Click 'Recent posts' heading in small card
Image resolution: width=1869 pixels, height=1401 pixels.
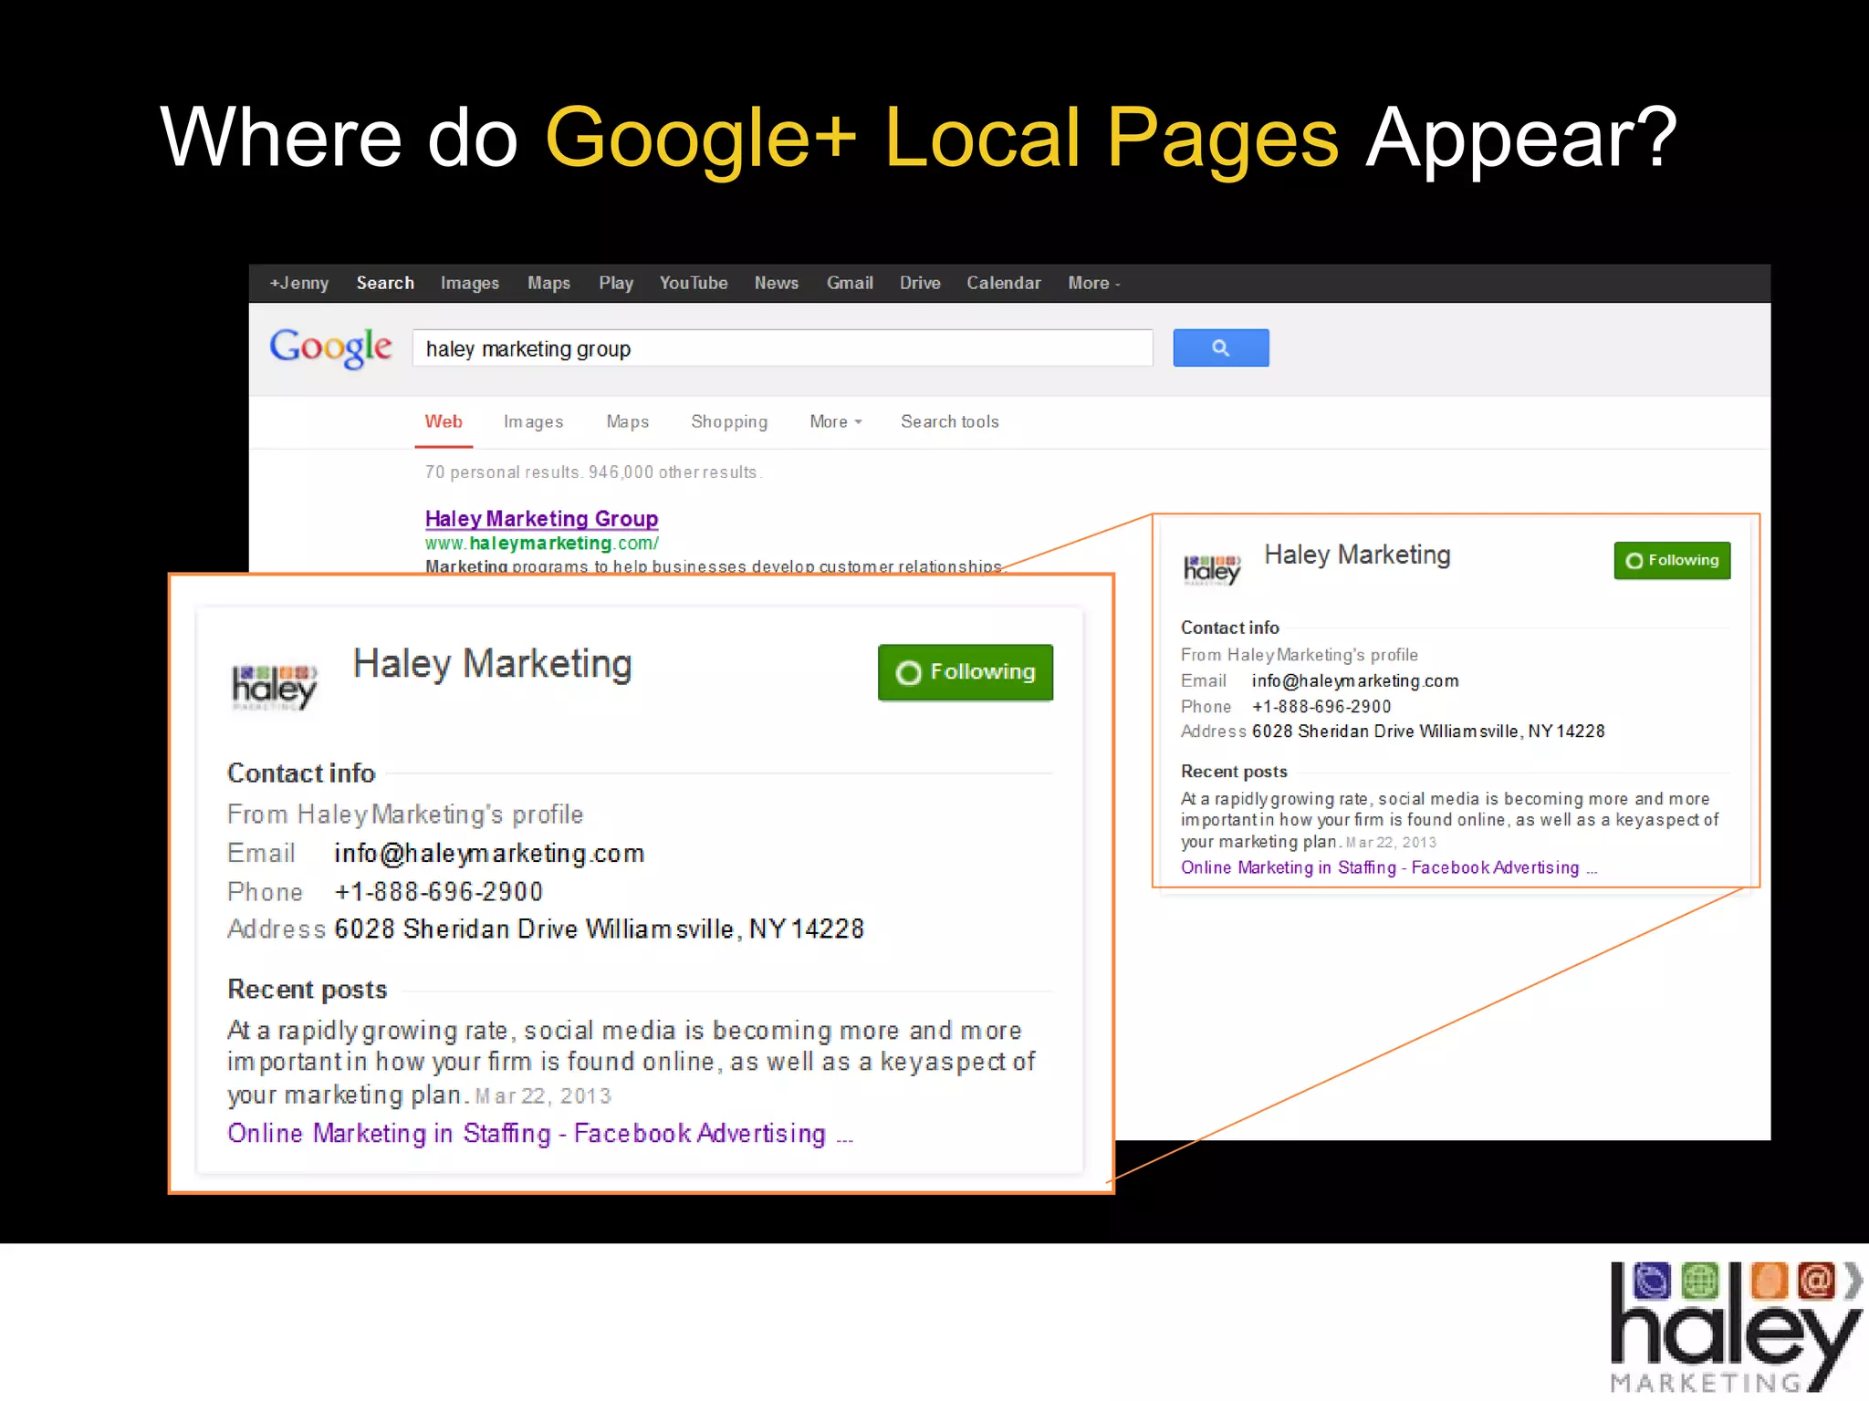coord(1234,772)
